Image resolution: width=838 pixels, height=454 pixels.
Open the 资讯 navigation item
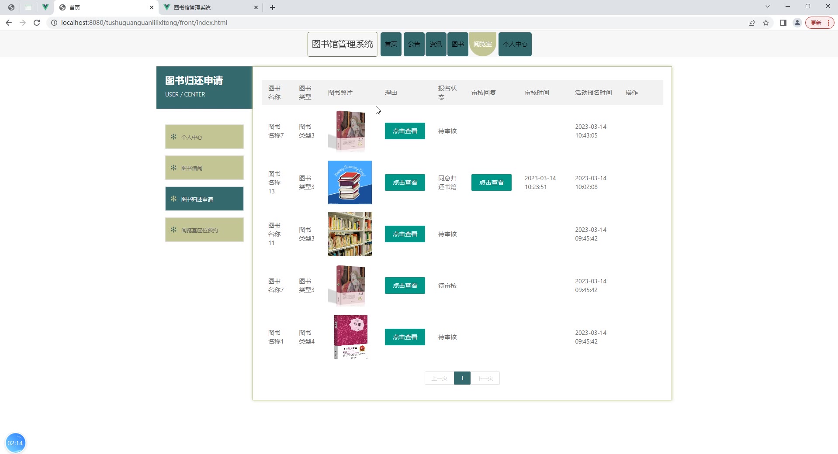point(436,44)
